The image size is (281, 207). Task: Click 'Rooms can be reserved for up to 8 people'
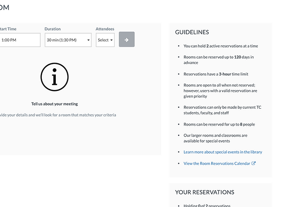coord(219,124)
